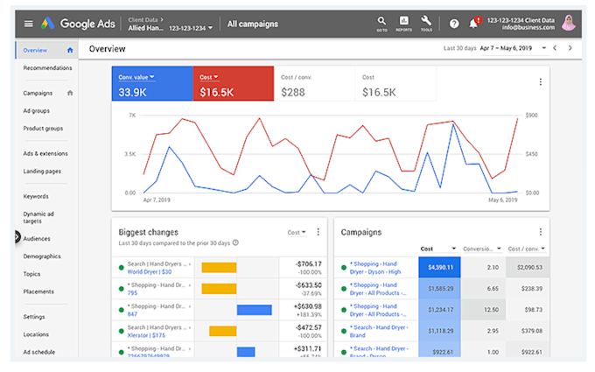Image resolution: width=595 pixels, height=372 pixels.
Task: Open Audiences in the sidebar
Action: tap(37, 239)
